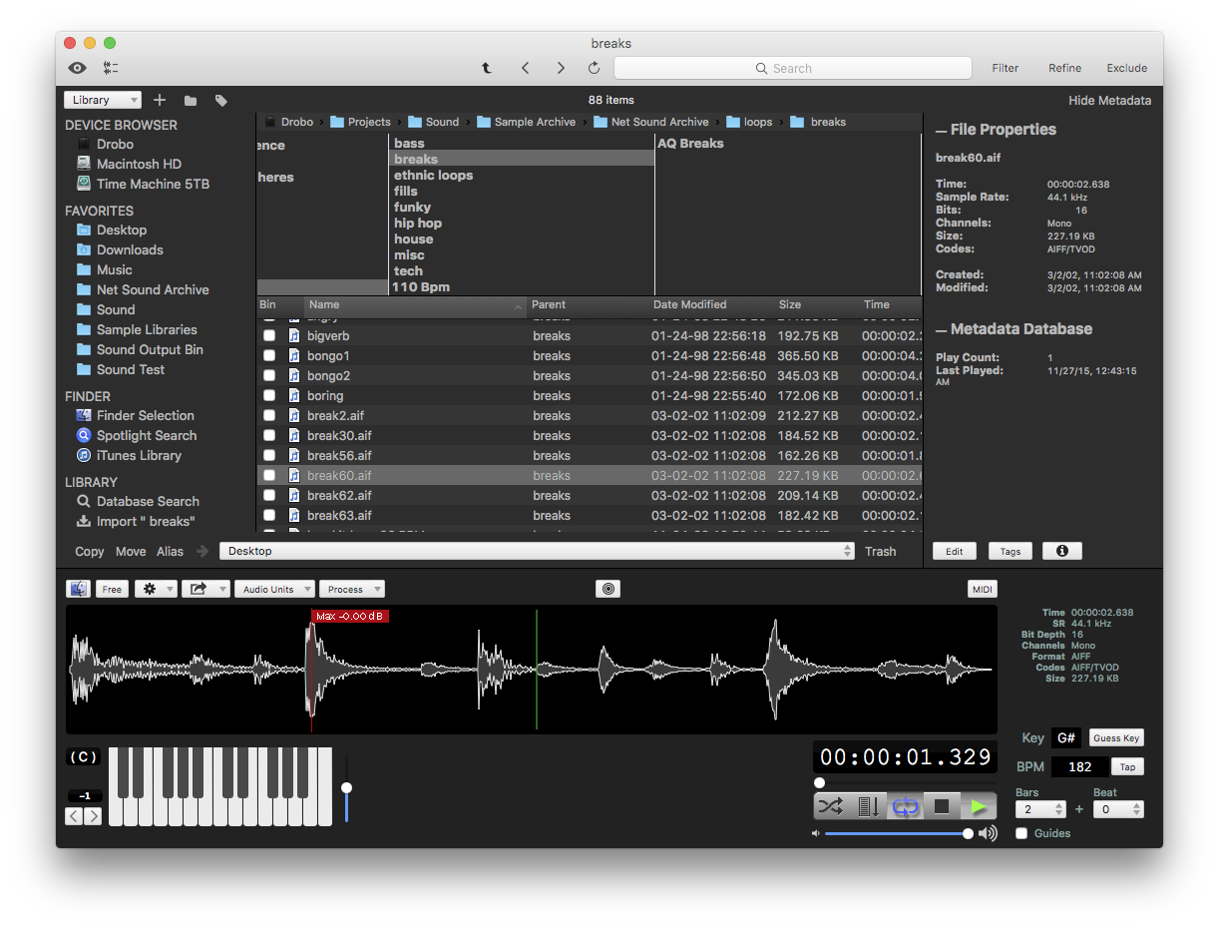Click the Edit metadata button
1219x928 pixels.
[955, 551]
